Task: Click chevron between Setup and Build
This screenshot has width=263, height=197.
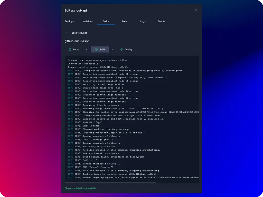Action: click(x=86, y=50)
